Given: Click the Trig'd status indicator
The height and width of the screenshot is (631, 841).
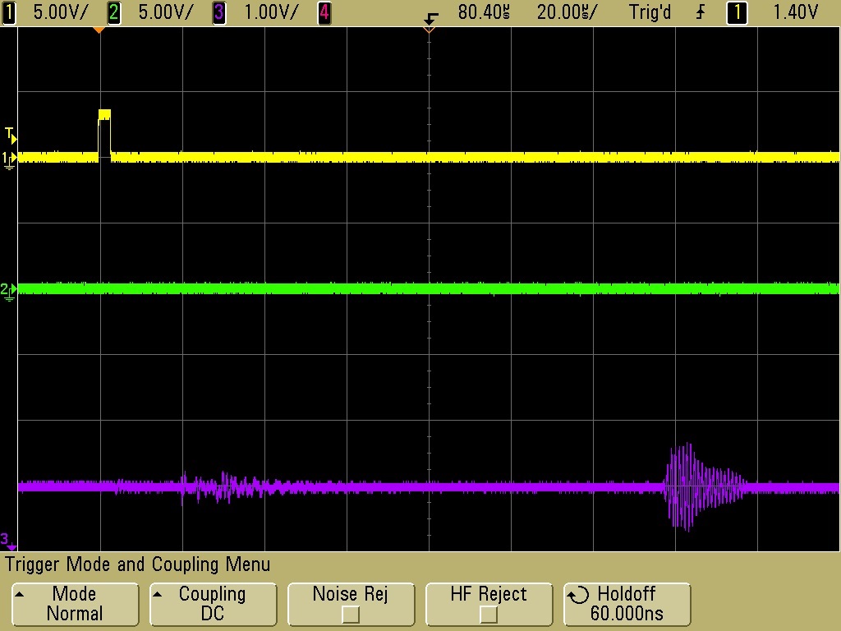Looking at the screenshot, I should (x=650, y=12).
